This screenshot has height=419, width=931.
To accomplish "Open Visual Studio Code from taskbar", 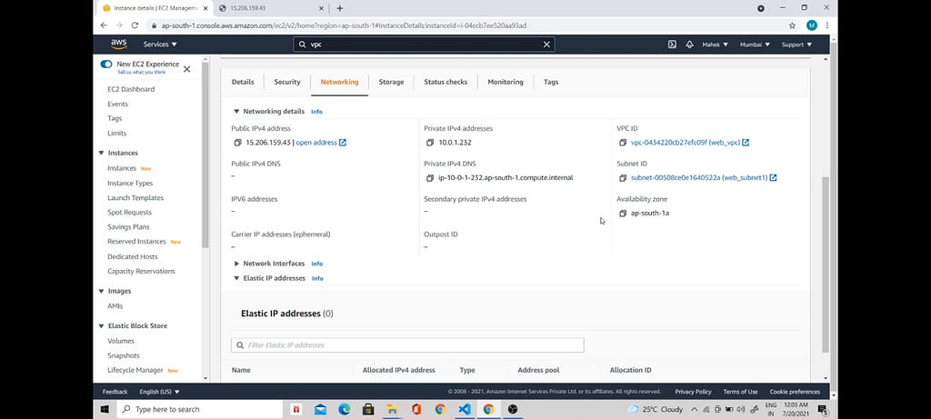I will (465, 409).
